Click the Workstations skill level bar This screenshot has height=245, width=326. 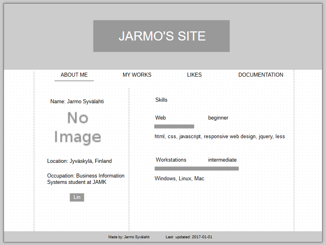(197, 169)
